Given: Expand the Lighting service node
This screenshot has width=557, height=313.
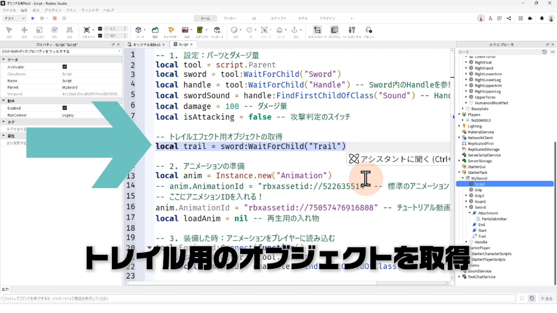Looking at the screenshot, I should click(459, 126).
